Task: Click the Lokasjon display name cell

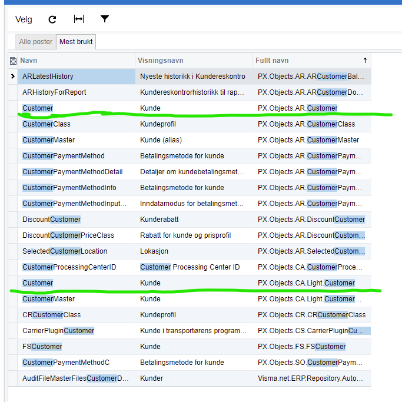Action: point(194,251)
